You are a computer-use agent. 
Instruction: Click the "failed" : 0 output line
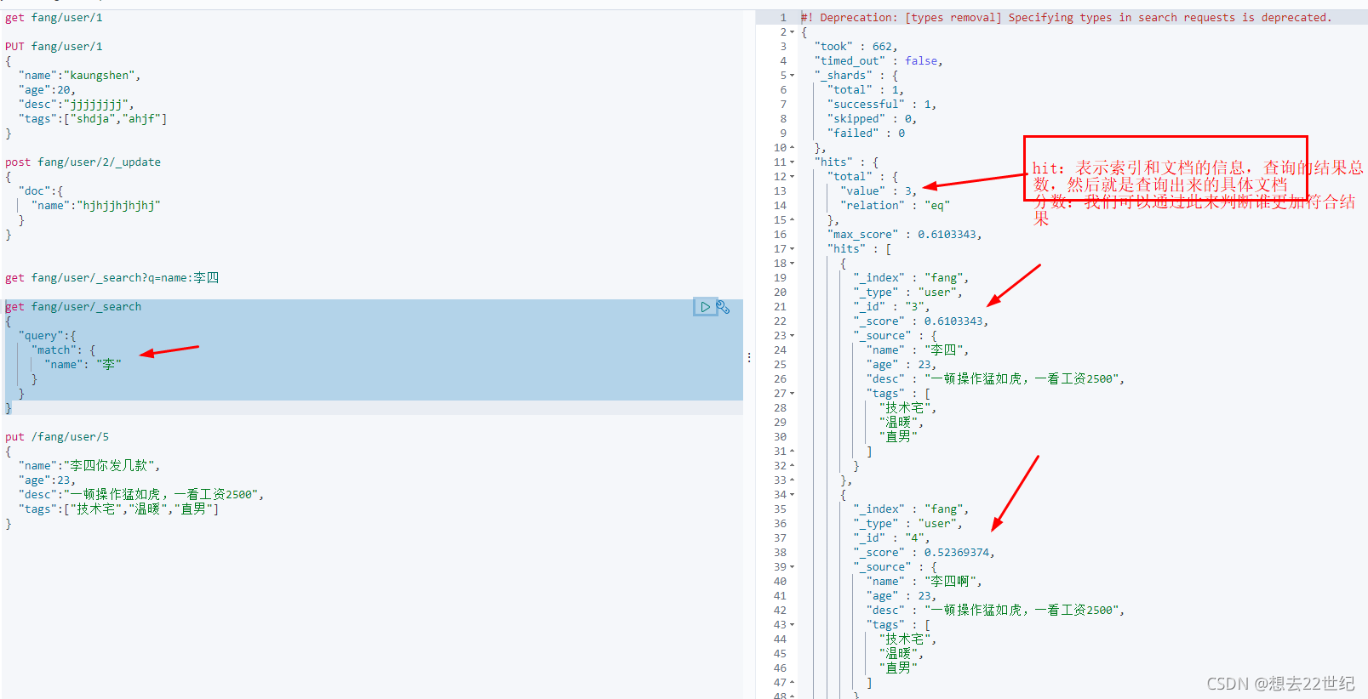point(866,134)
